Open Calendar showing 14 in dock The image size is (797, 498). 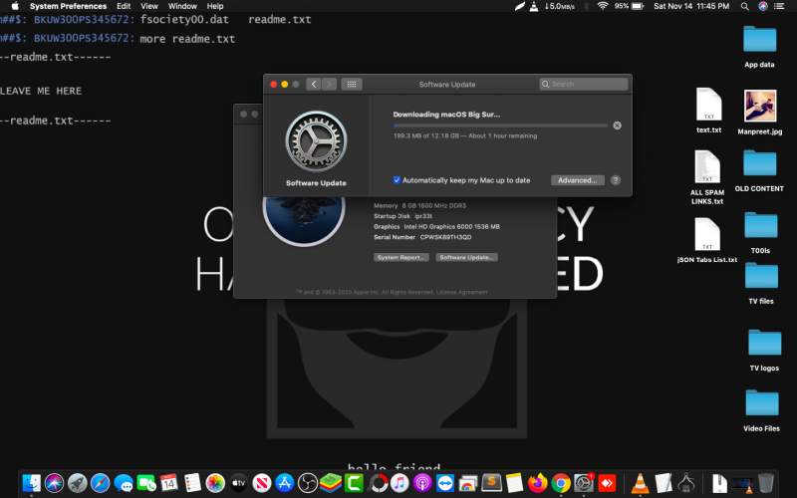click(x=168, y=483)
